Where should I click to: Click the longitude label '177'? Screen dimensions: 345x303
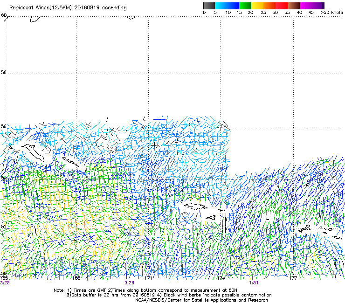(293, 278)
